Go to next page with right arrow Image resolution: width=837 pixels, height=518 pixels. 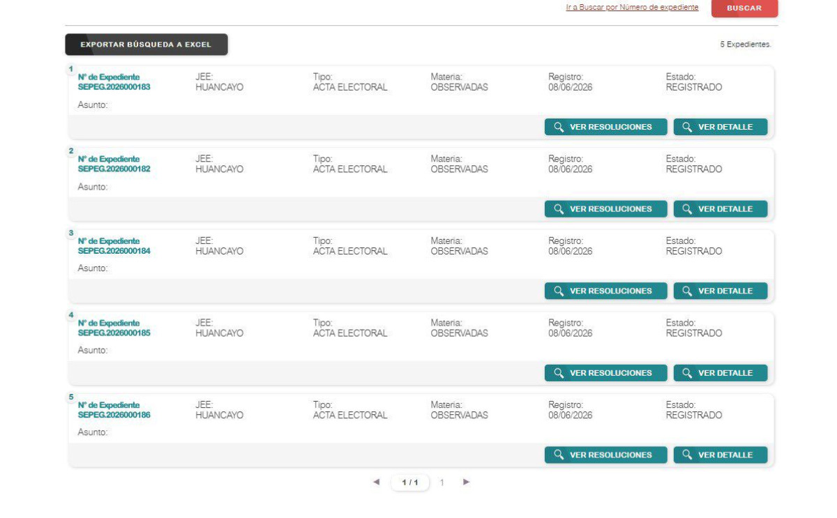467,482
